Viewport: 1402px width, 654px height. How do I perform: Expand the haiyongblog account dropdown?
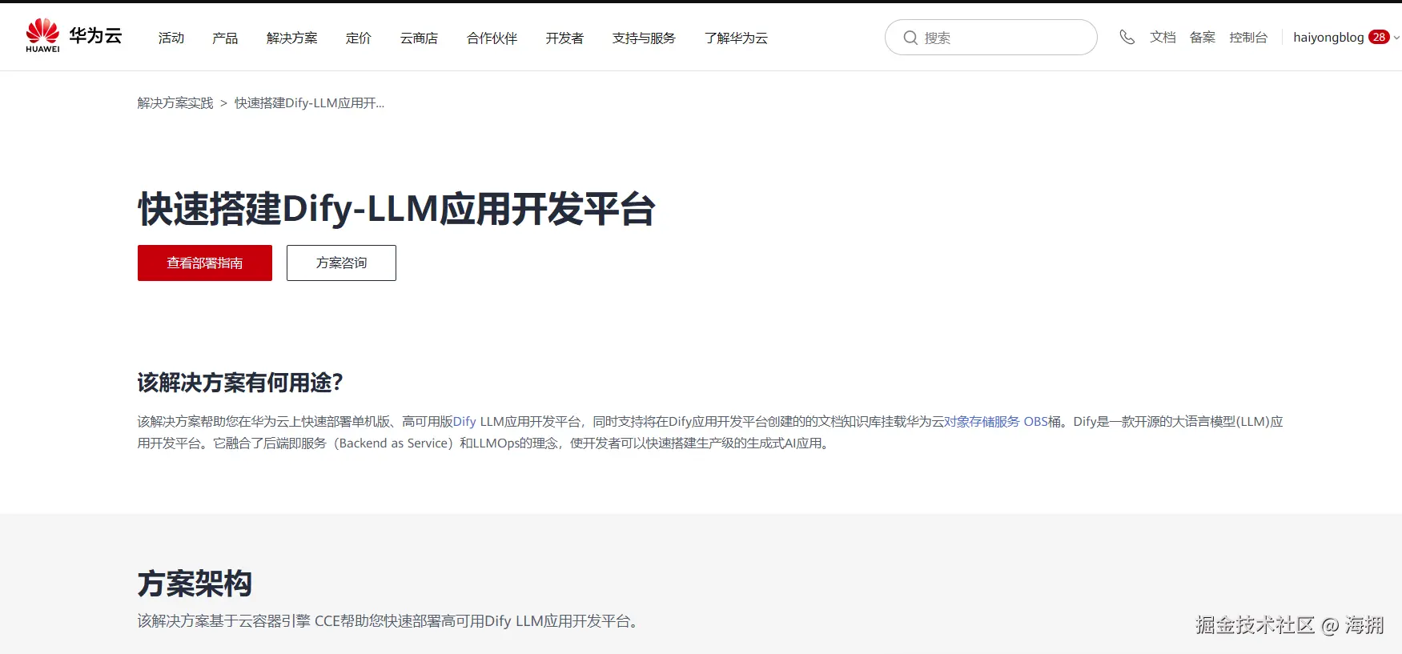[x=1396, y=38]
